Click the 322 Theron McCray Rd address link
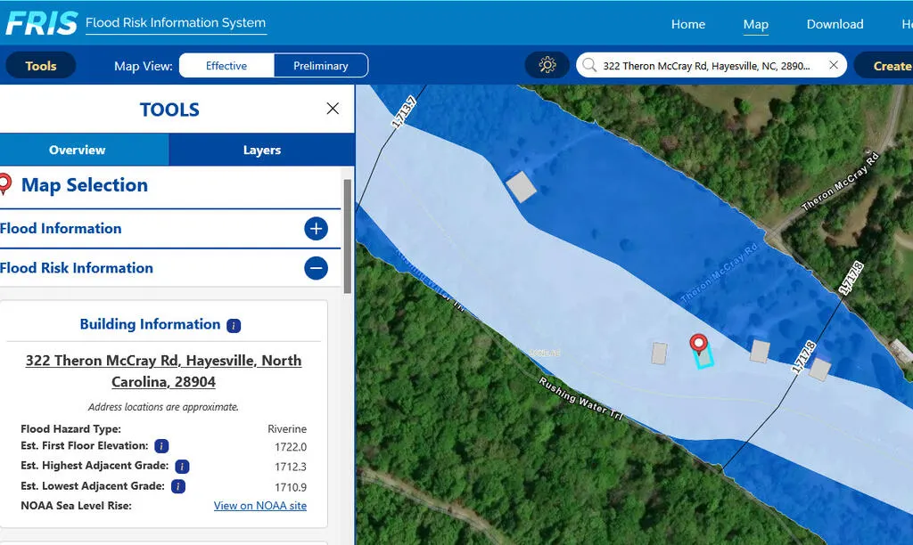Viewport: 913px width, 545px height. point(164,371)
